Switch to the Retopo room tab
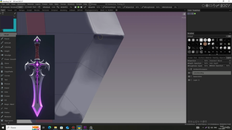232x130 pixels. 22,10
